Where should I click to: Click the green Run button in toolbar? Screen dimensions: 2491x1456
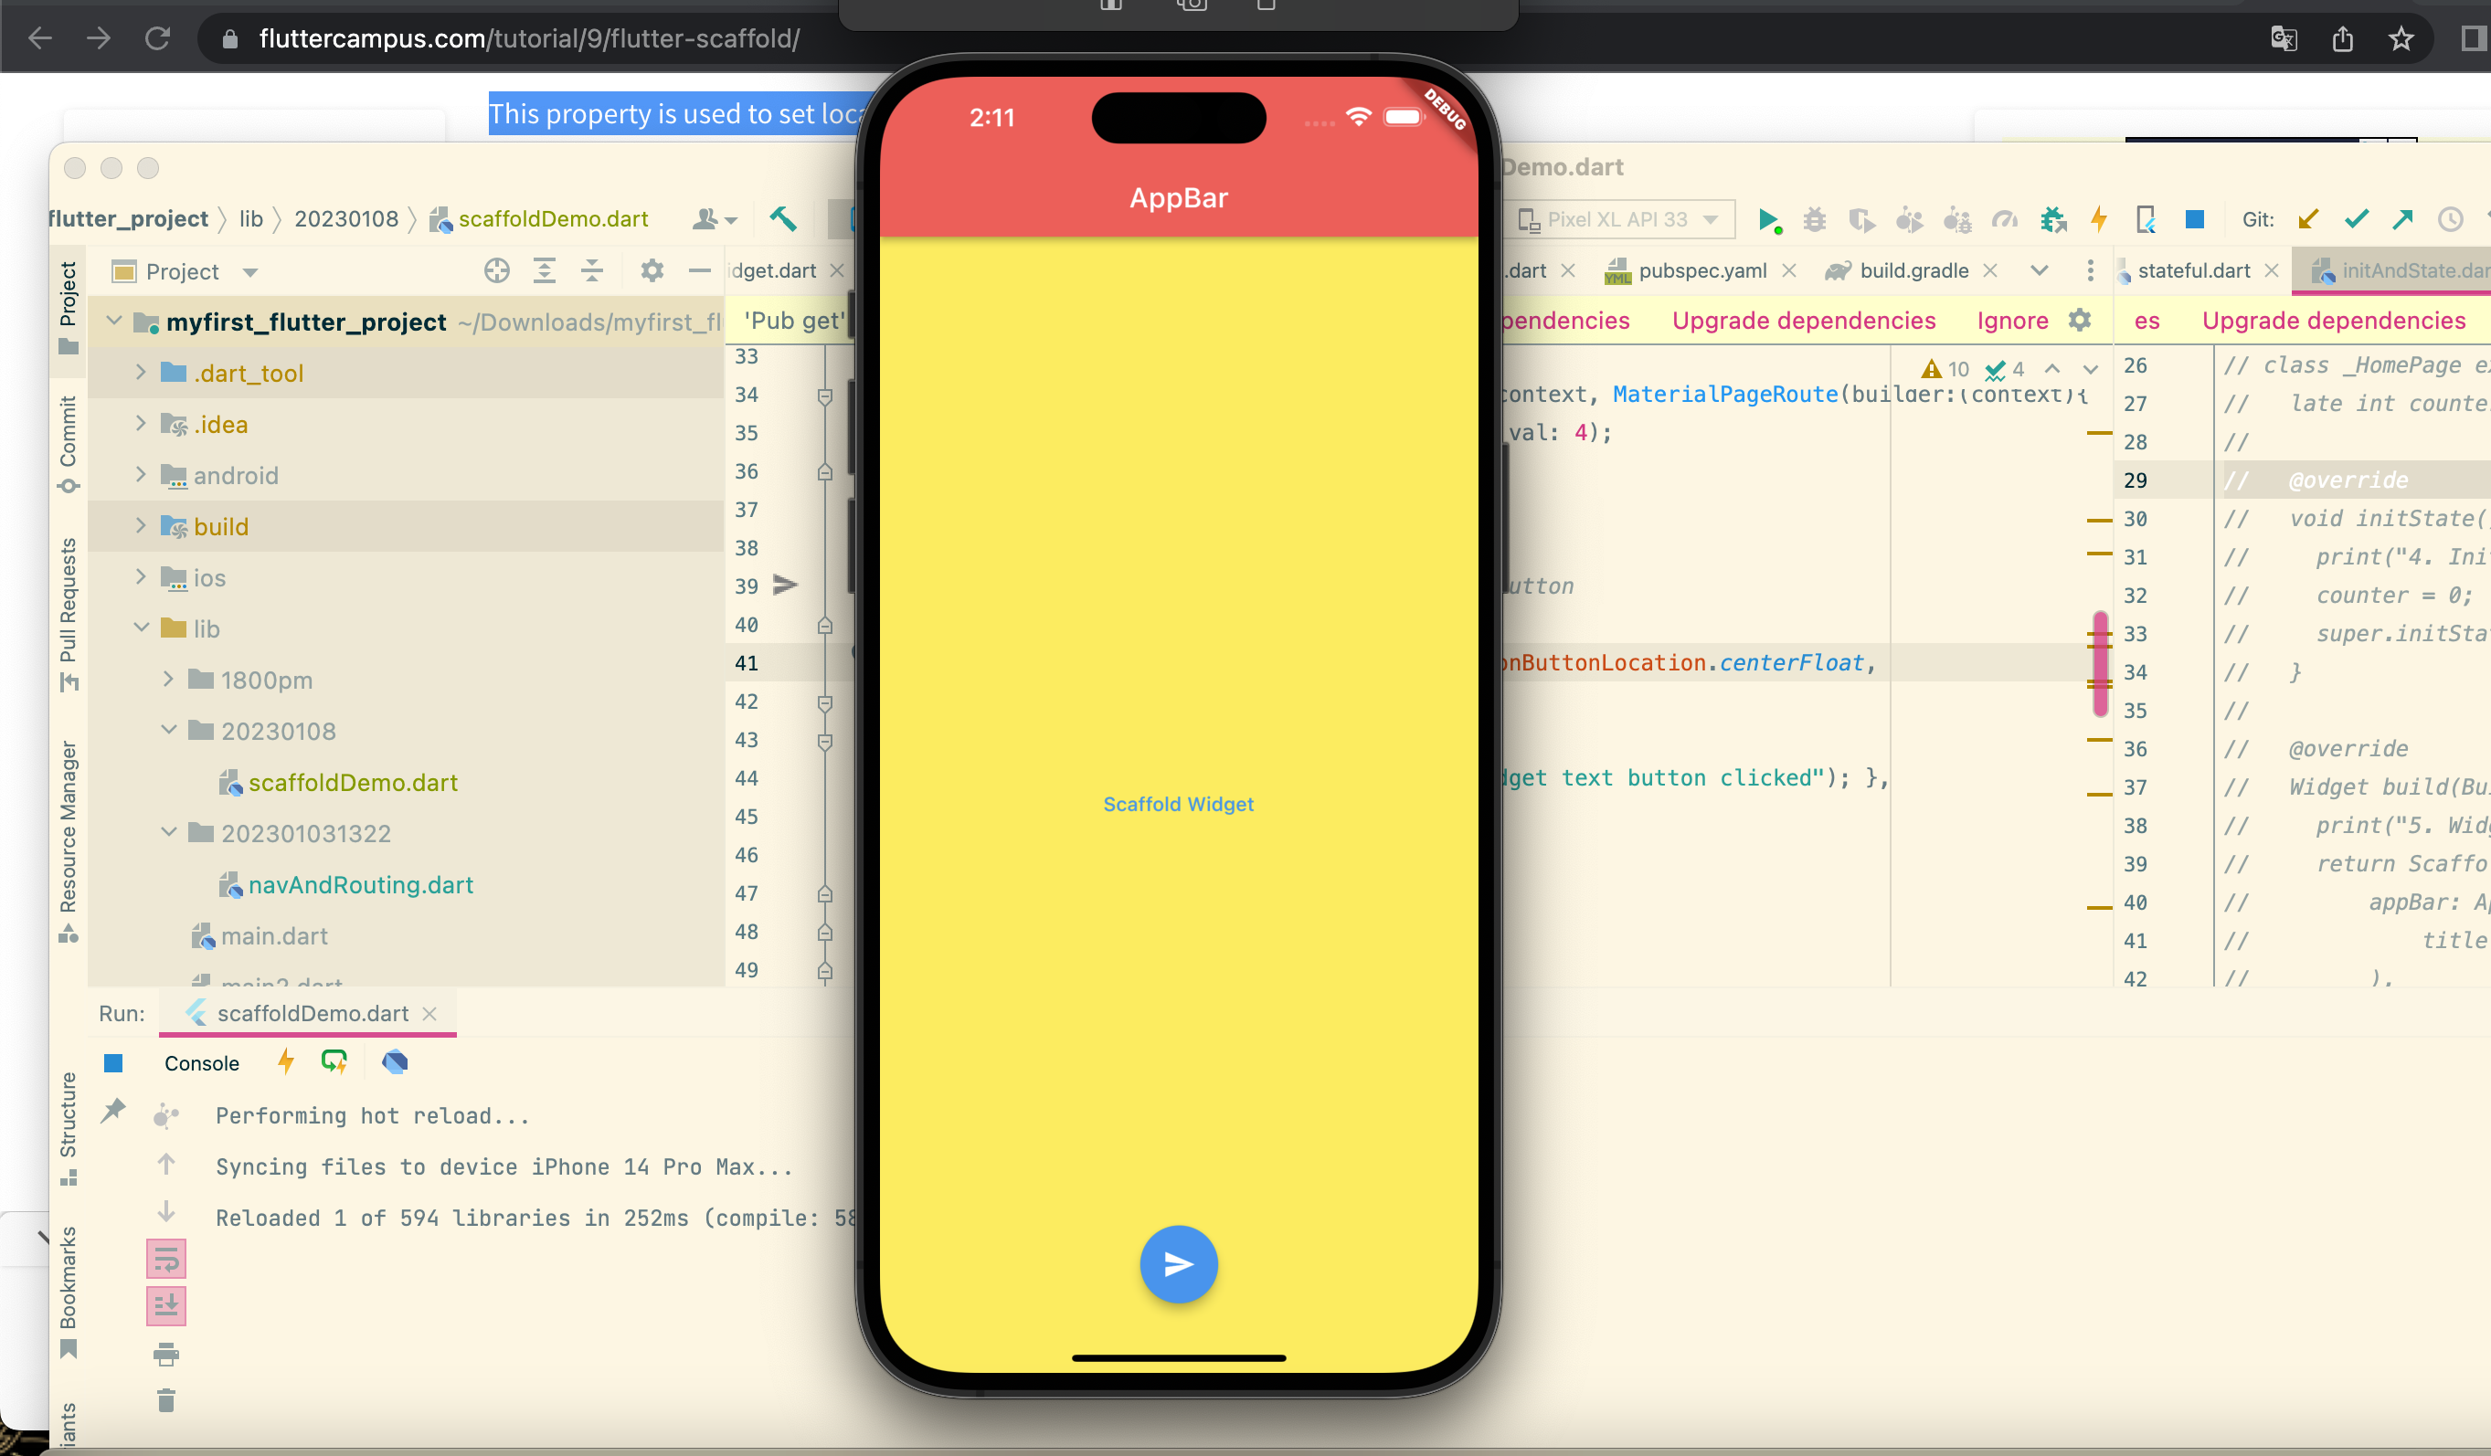1767,219
